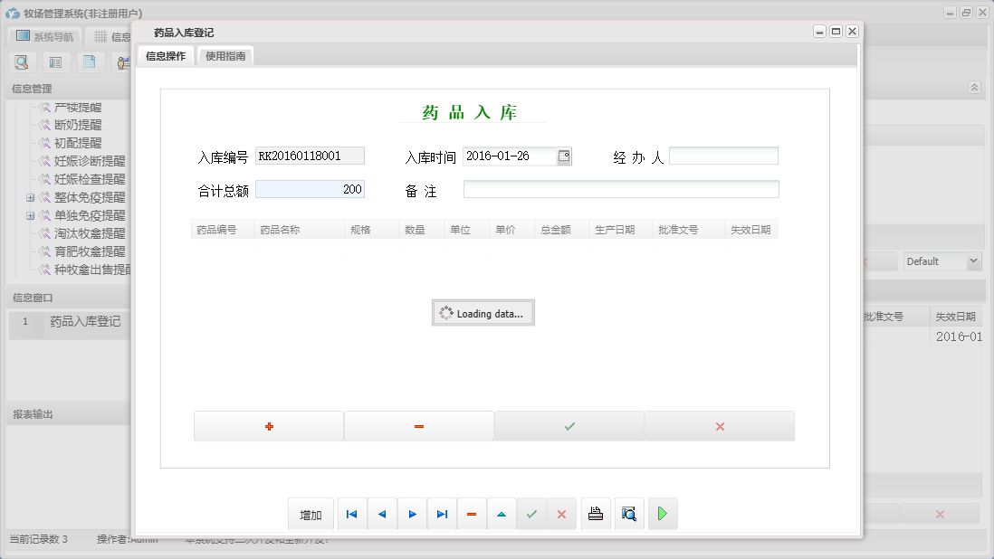
Task: Go to the next record with the blue arrow
Action: click(412, 514)
